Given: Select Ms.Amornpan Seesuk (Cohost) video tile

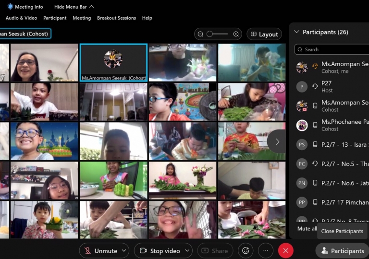Looking at the screenshot, I should [114, 62].
